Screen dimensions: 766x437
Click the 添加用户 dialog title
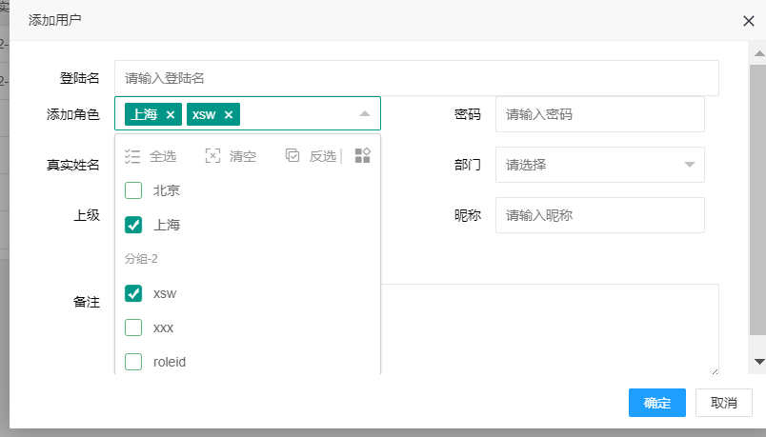pyautogui.click(x=54, y=20)
